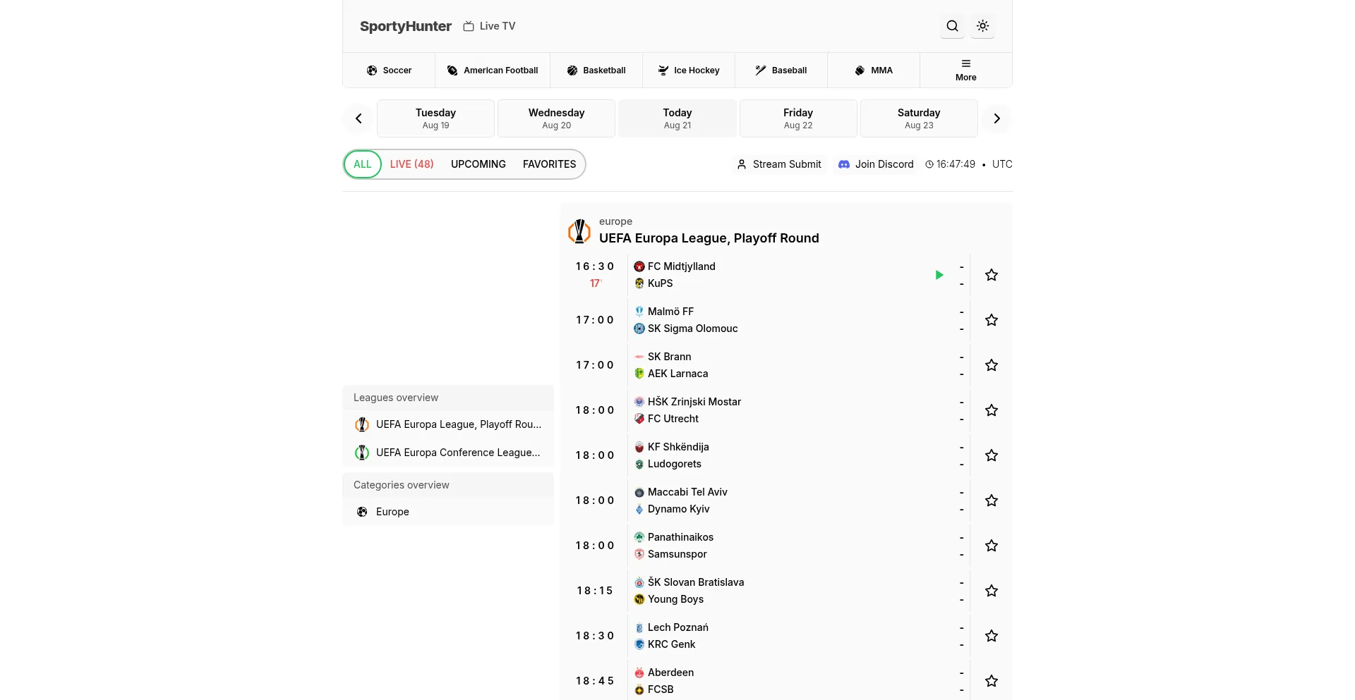Screen dimensions: 1355x700
Task: Open SK Sigma Olomouc team name
Action: click(693, 328)
